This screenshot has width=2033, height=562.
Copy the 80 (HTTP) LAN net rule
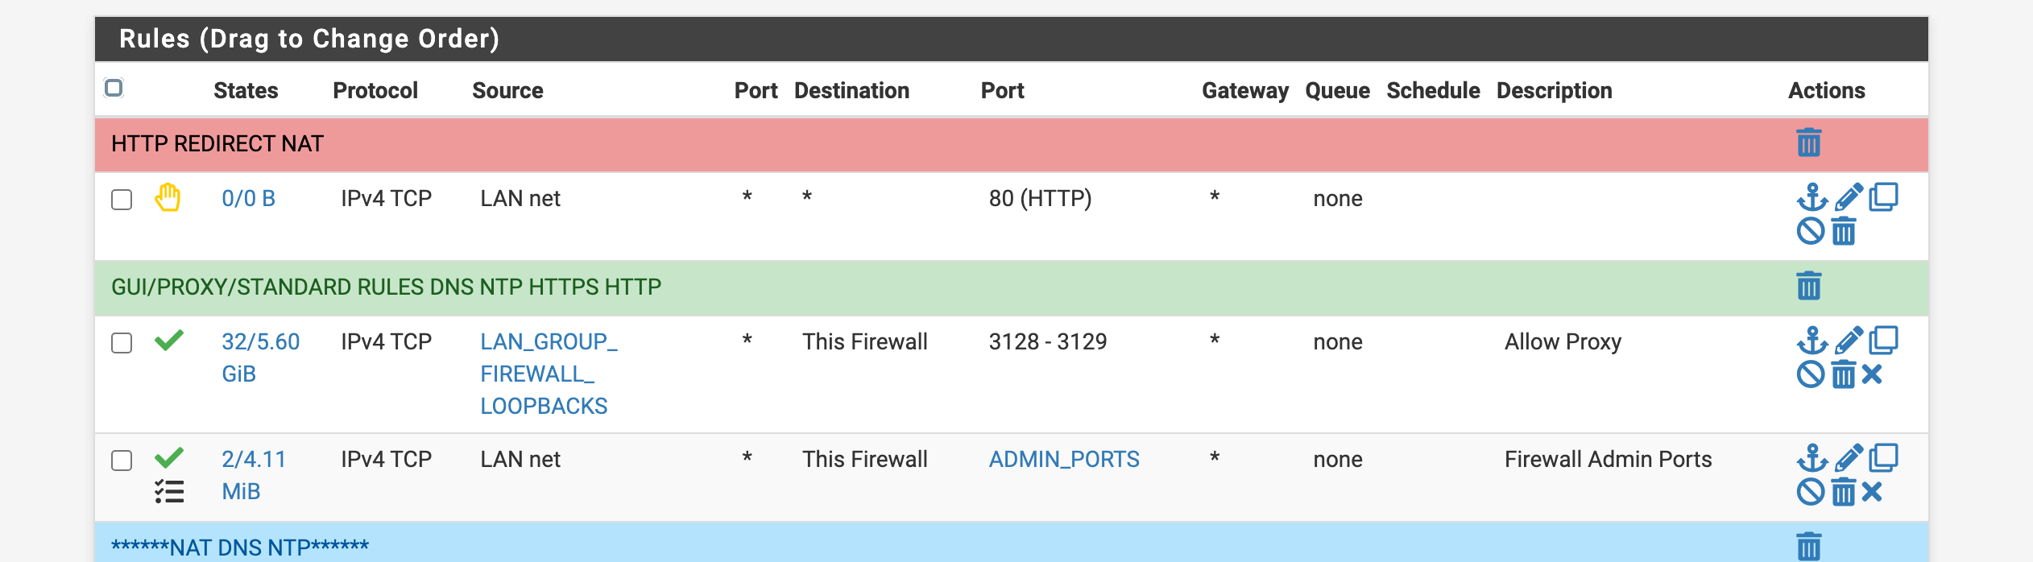(1883, 197)
